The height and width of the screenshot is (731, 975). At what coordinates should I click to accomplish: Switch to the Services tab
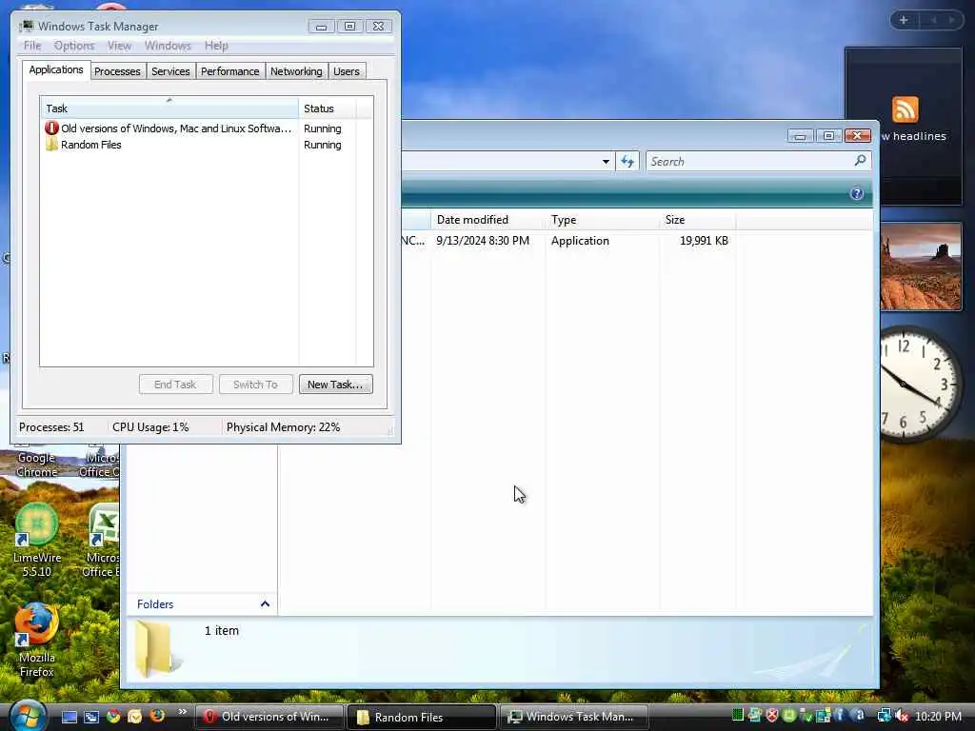pyautogui.click(x=170, y=71)
